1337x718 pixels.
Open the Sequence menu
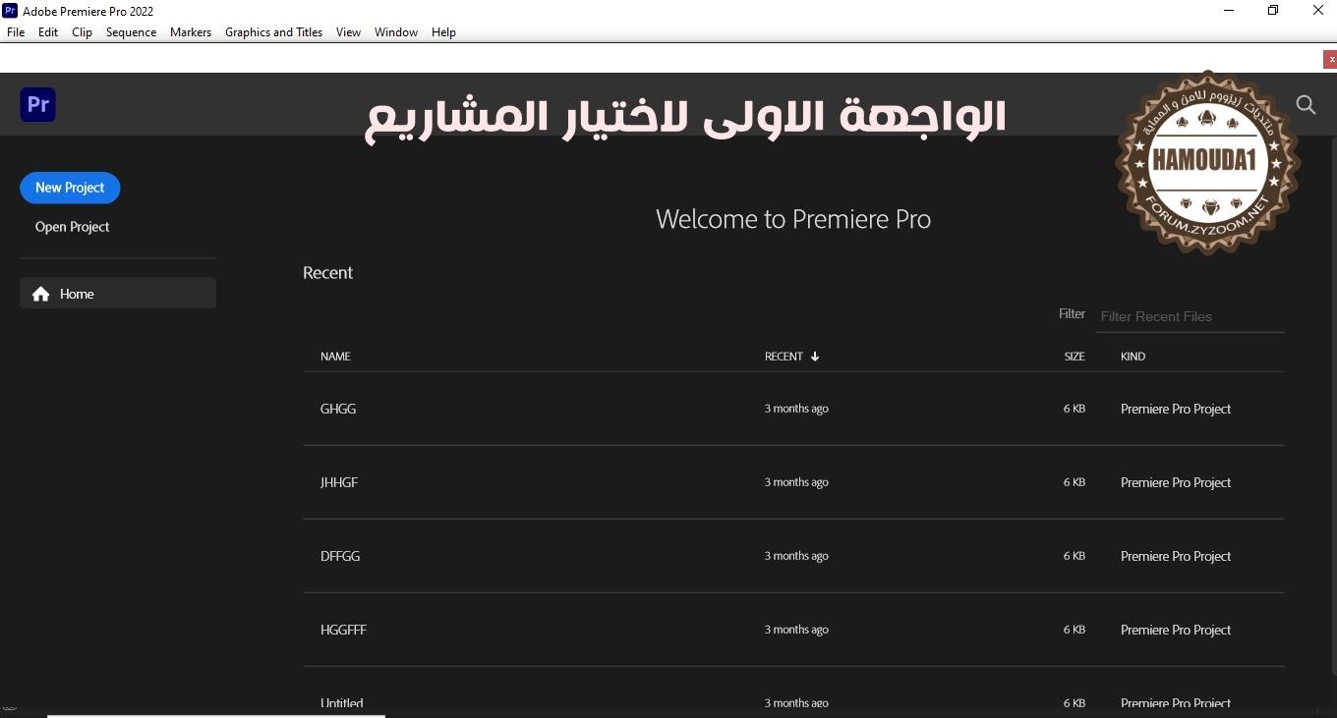click(131, 32)
